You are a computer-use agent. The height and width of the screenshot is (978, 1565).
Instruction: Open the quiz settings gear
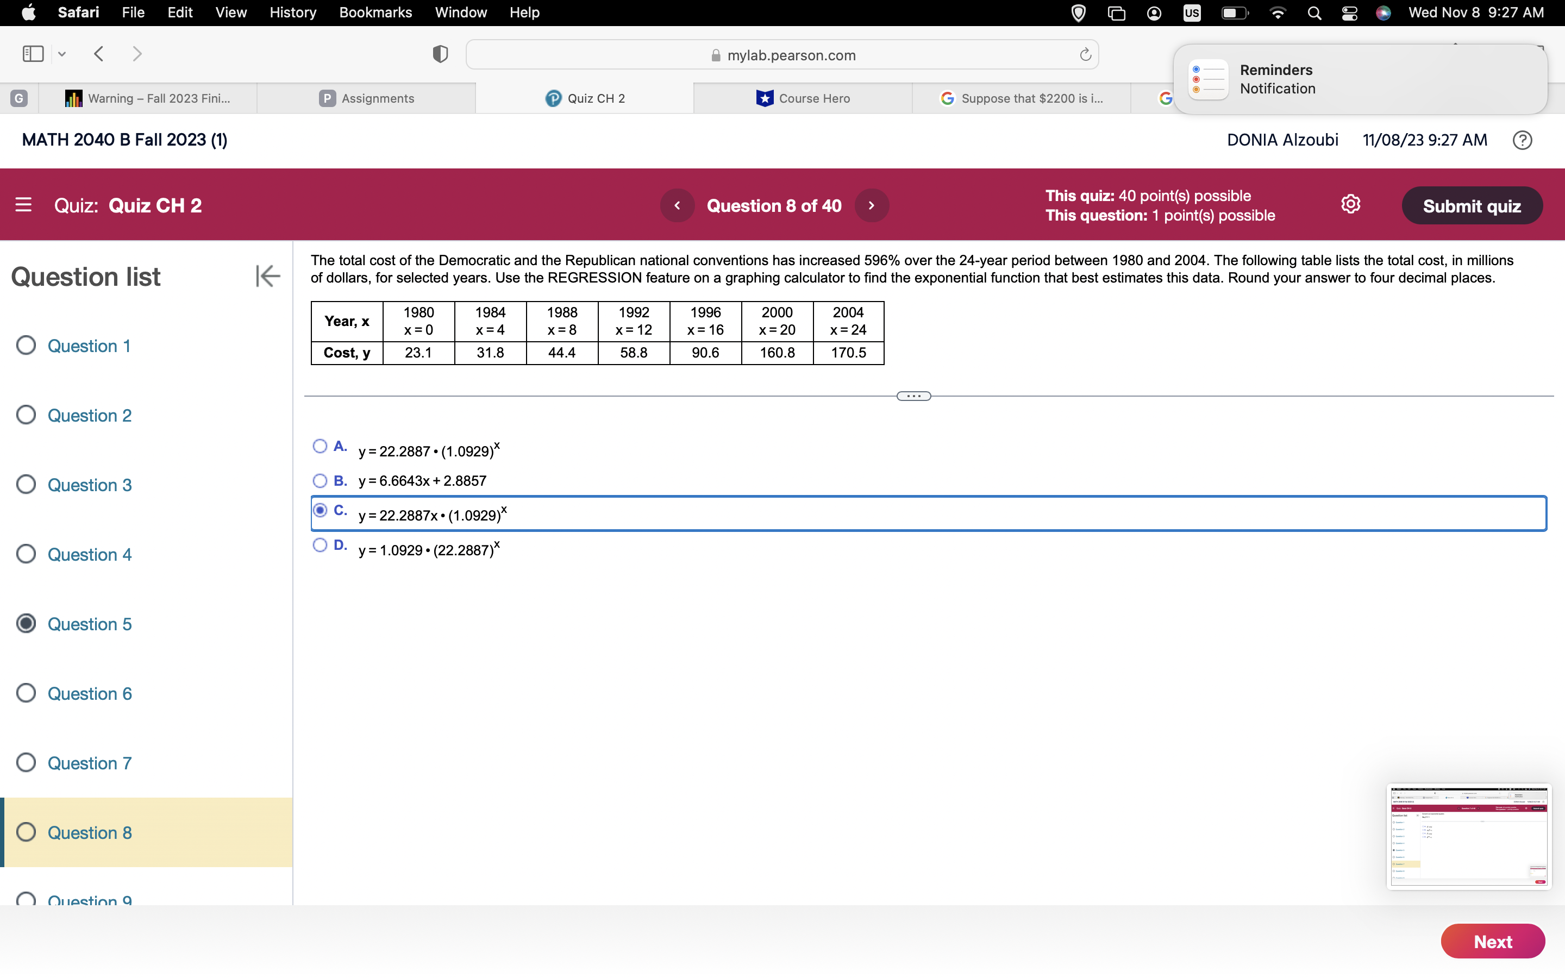(1351, 204)
